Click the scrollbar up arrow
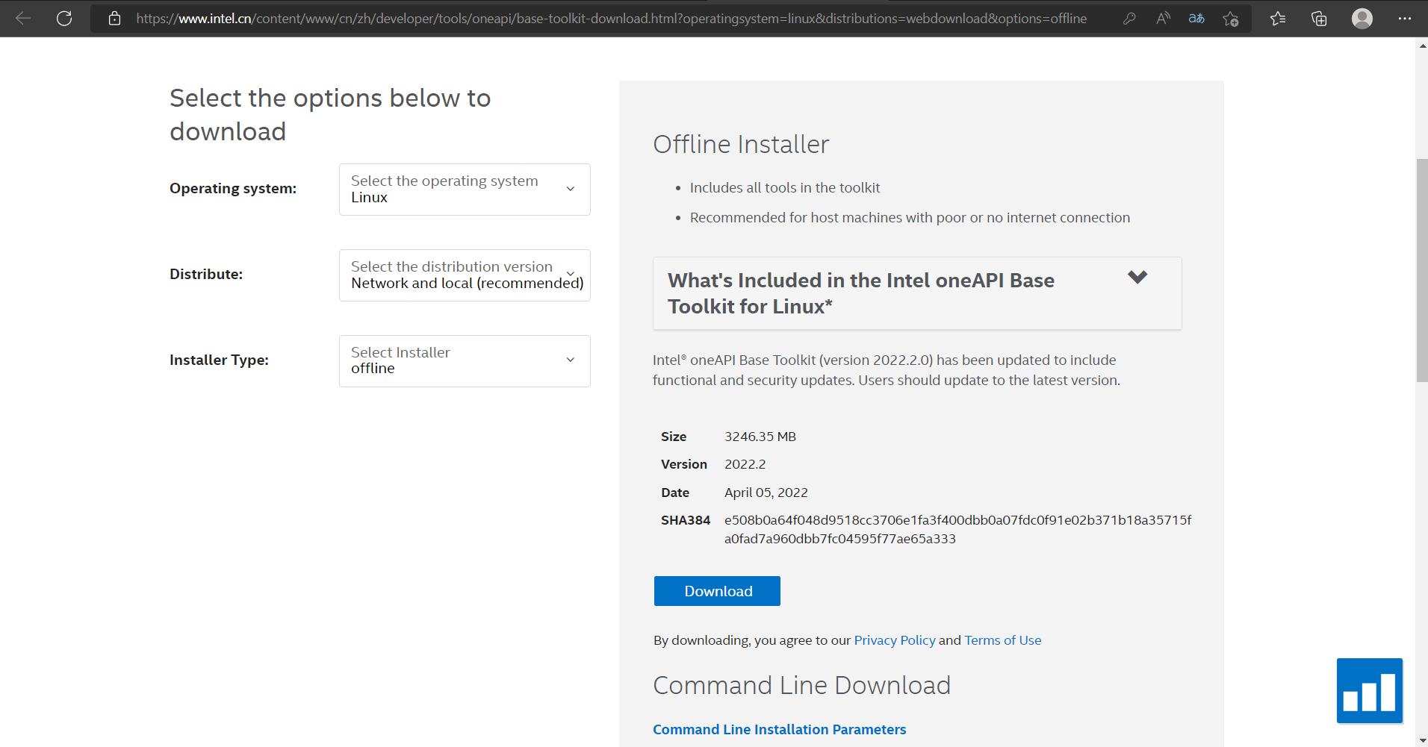Screen dimensions: 1428x747 1422,46
